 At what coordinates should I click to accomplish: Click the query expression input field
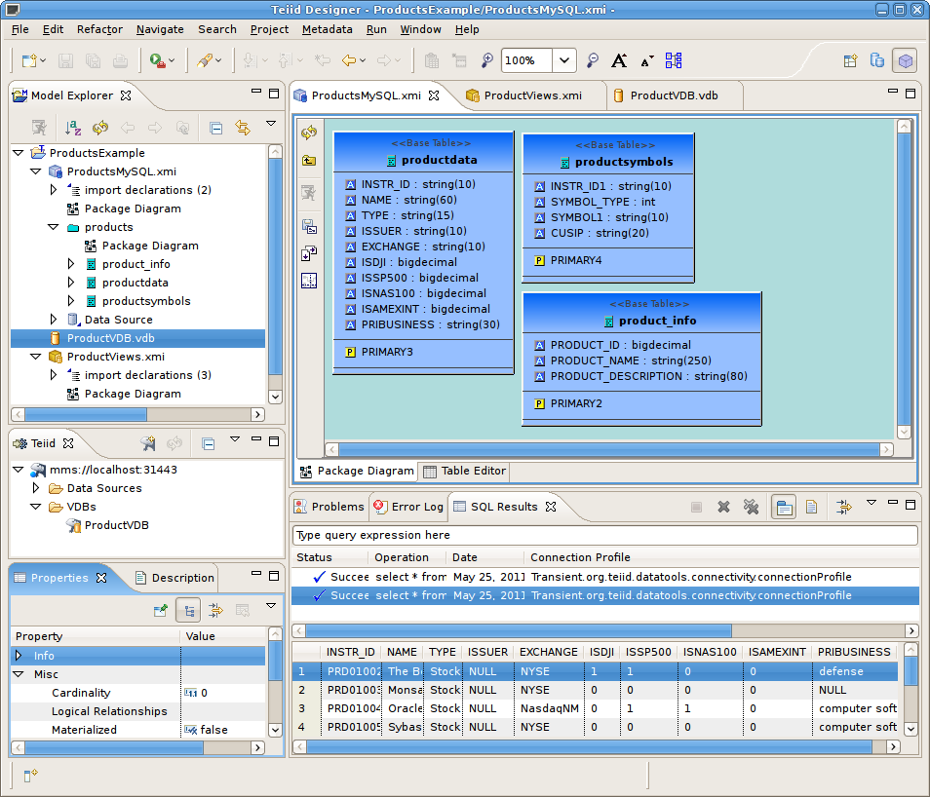click(x=605, y=535)
